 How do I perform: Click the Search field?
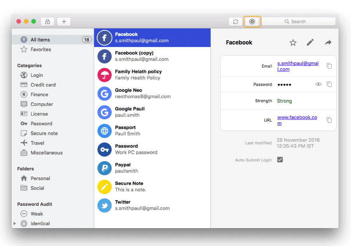299,22
